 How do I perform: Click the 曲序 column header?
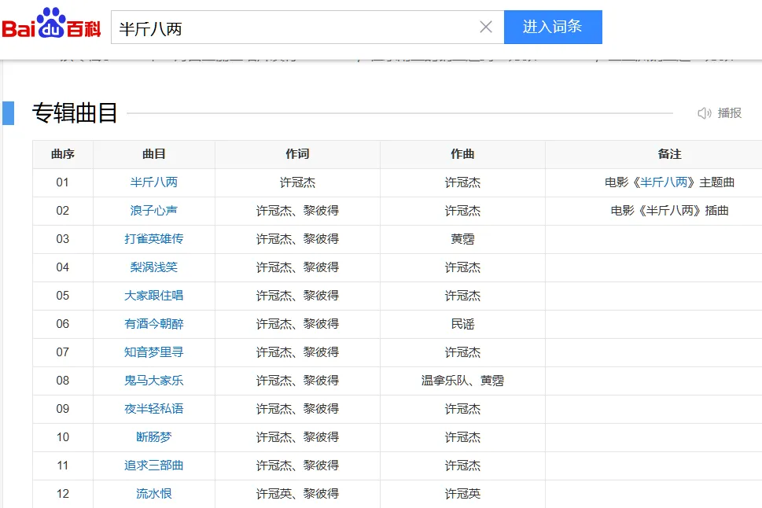pyautogui.click(x=63, y=154)
